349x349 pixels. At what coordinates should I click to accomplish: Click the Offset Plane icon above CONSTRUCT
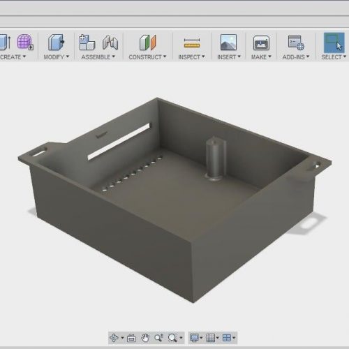pyautogui.click(x=148, y=43)
